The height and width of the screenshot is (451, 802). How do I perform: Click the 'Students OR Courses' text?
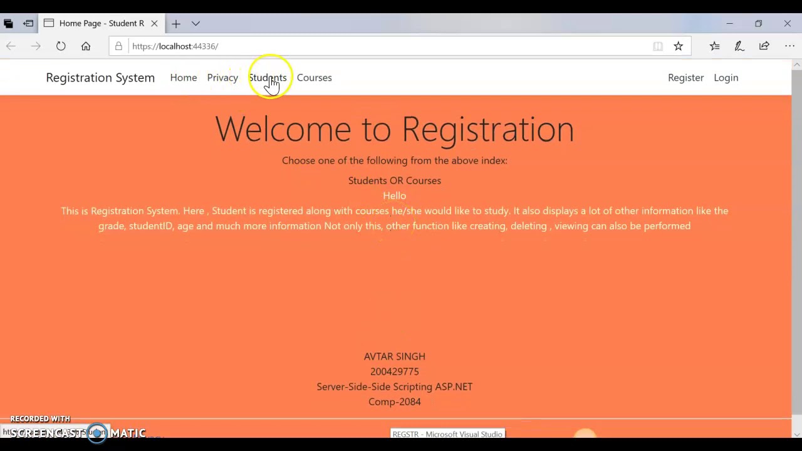click(395, 180)
